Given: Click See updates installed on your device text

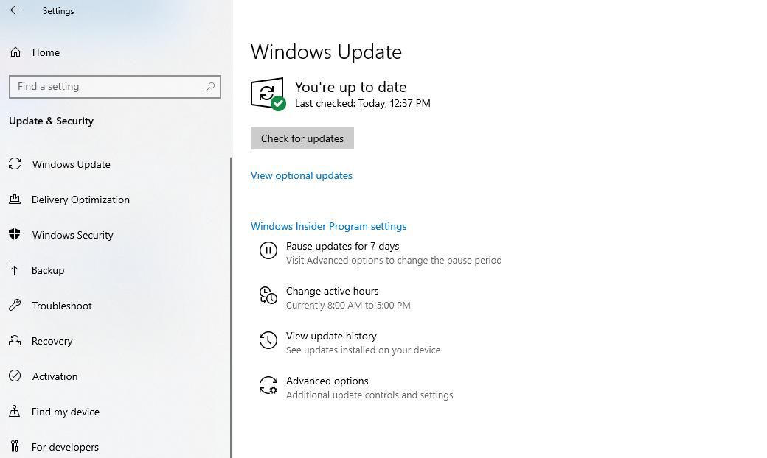Looking at the screenshot, I should point(364,350).
